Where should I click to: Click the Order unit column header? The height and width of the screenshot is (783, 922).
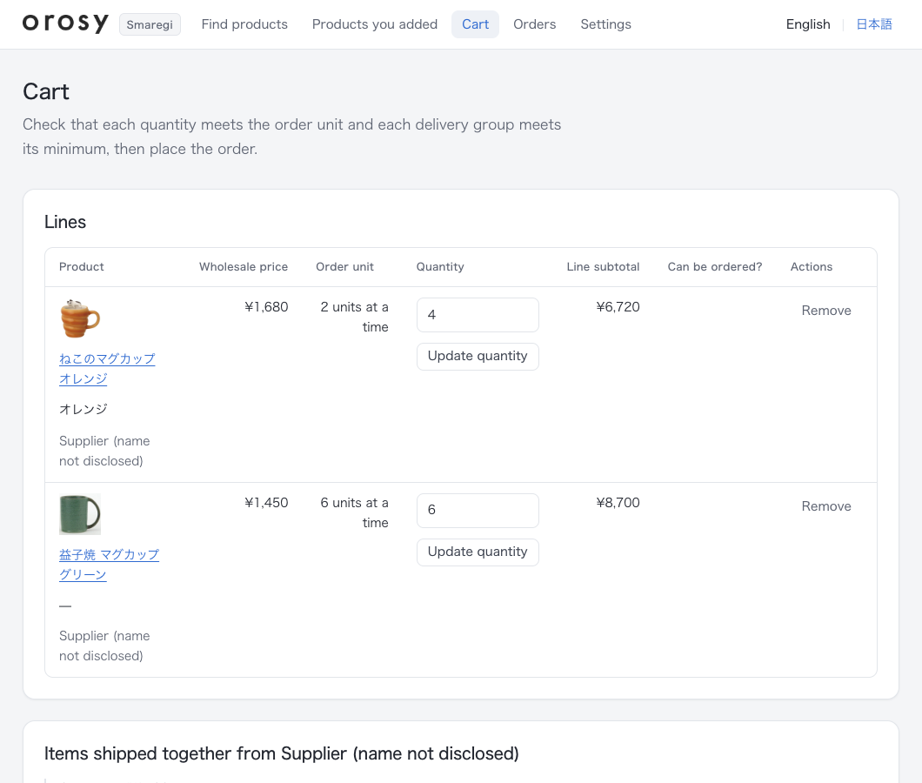(x=344, y=266)
